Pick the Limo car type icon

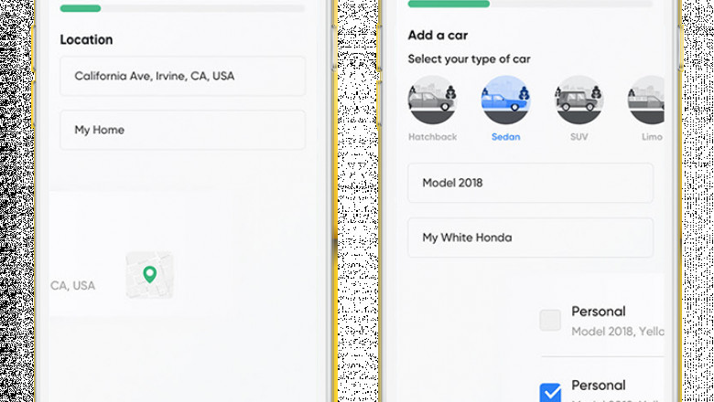[647, 100]
